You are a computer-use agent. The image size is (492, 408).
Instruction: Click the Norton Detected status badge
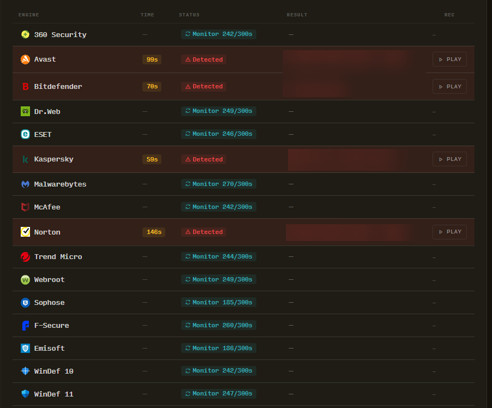203,232
